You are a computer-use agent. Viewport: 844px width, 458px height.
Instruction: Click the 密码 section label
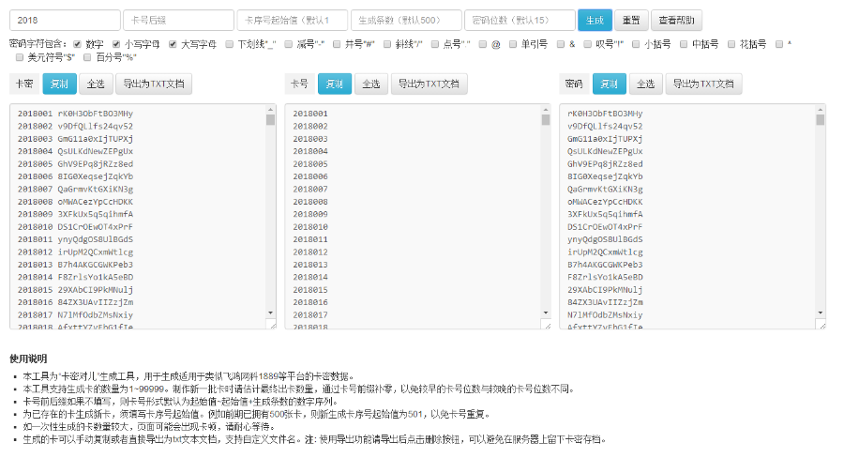click(574, 84)
